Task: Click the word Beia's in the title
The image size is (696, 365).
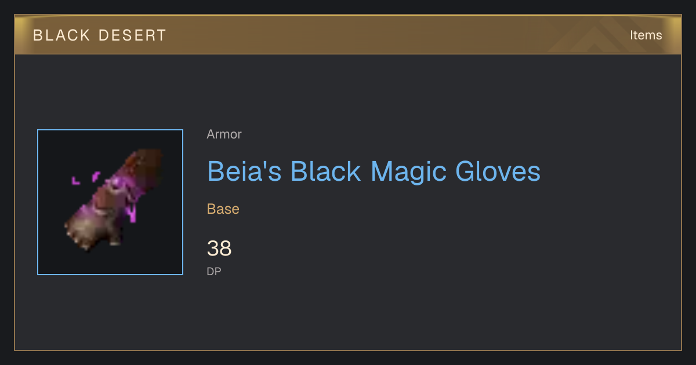Action: pos(245,171)
